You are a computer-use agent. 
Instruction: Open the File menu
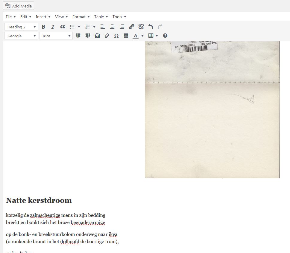point(10,17)
